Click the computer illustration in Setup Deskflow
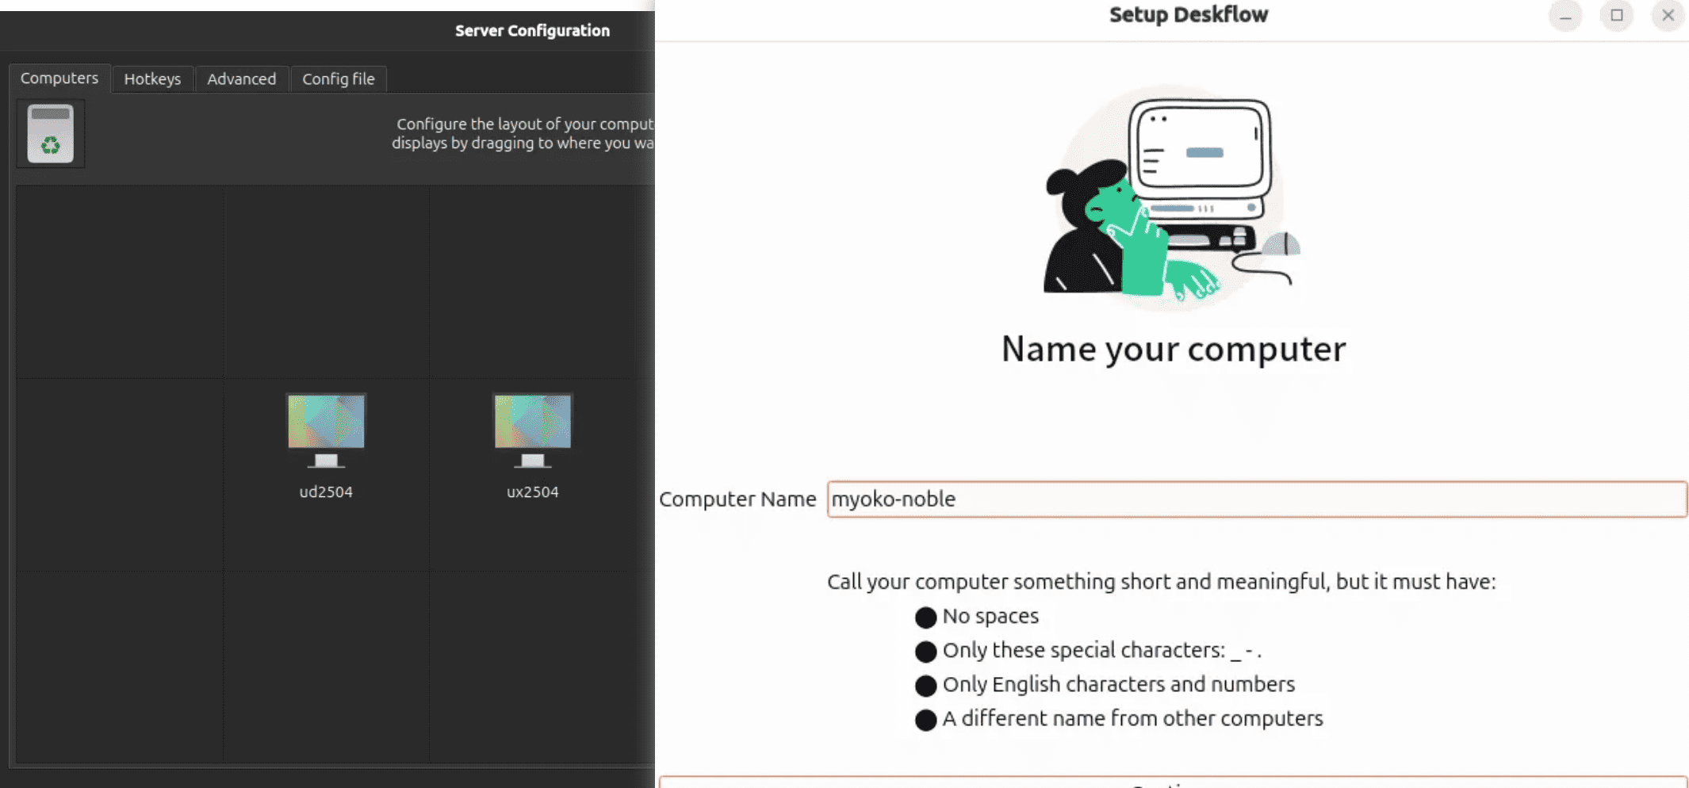The image size is (1689, 788). tap(1173, 198)
